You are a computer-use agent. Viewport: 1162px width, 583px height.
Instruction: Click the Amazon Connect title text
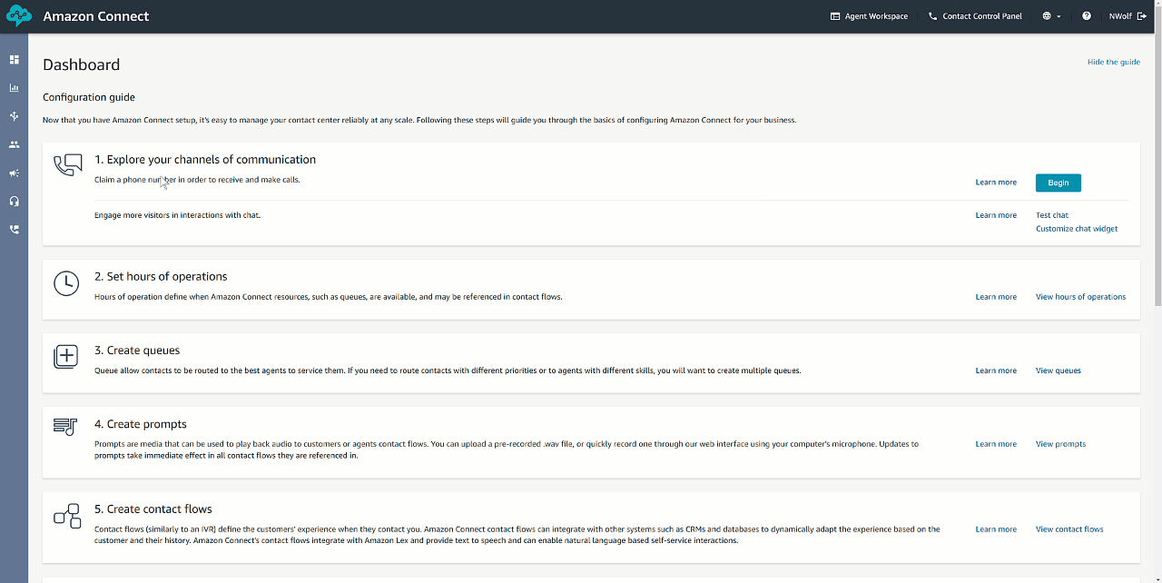[96, 16]
